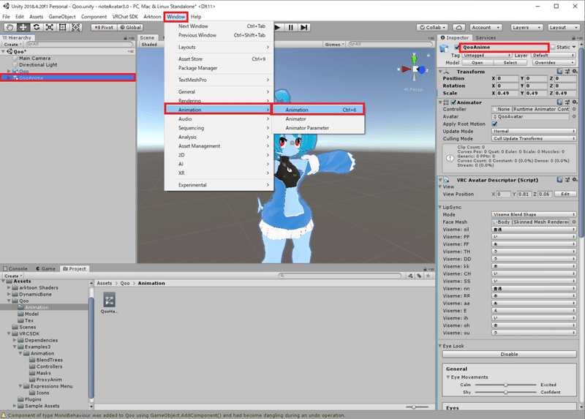585x419 pixels.
Task: Open the Tag dropdown
Action: point(486,55)
